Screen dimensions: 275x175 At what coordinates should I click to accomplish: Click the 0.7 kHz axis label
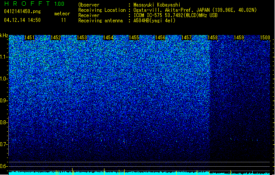(x=4, y=144)
